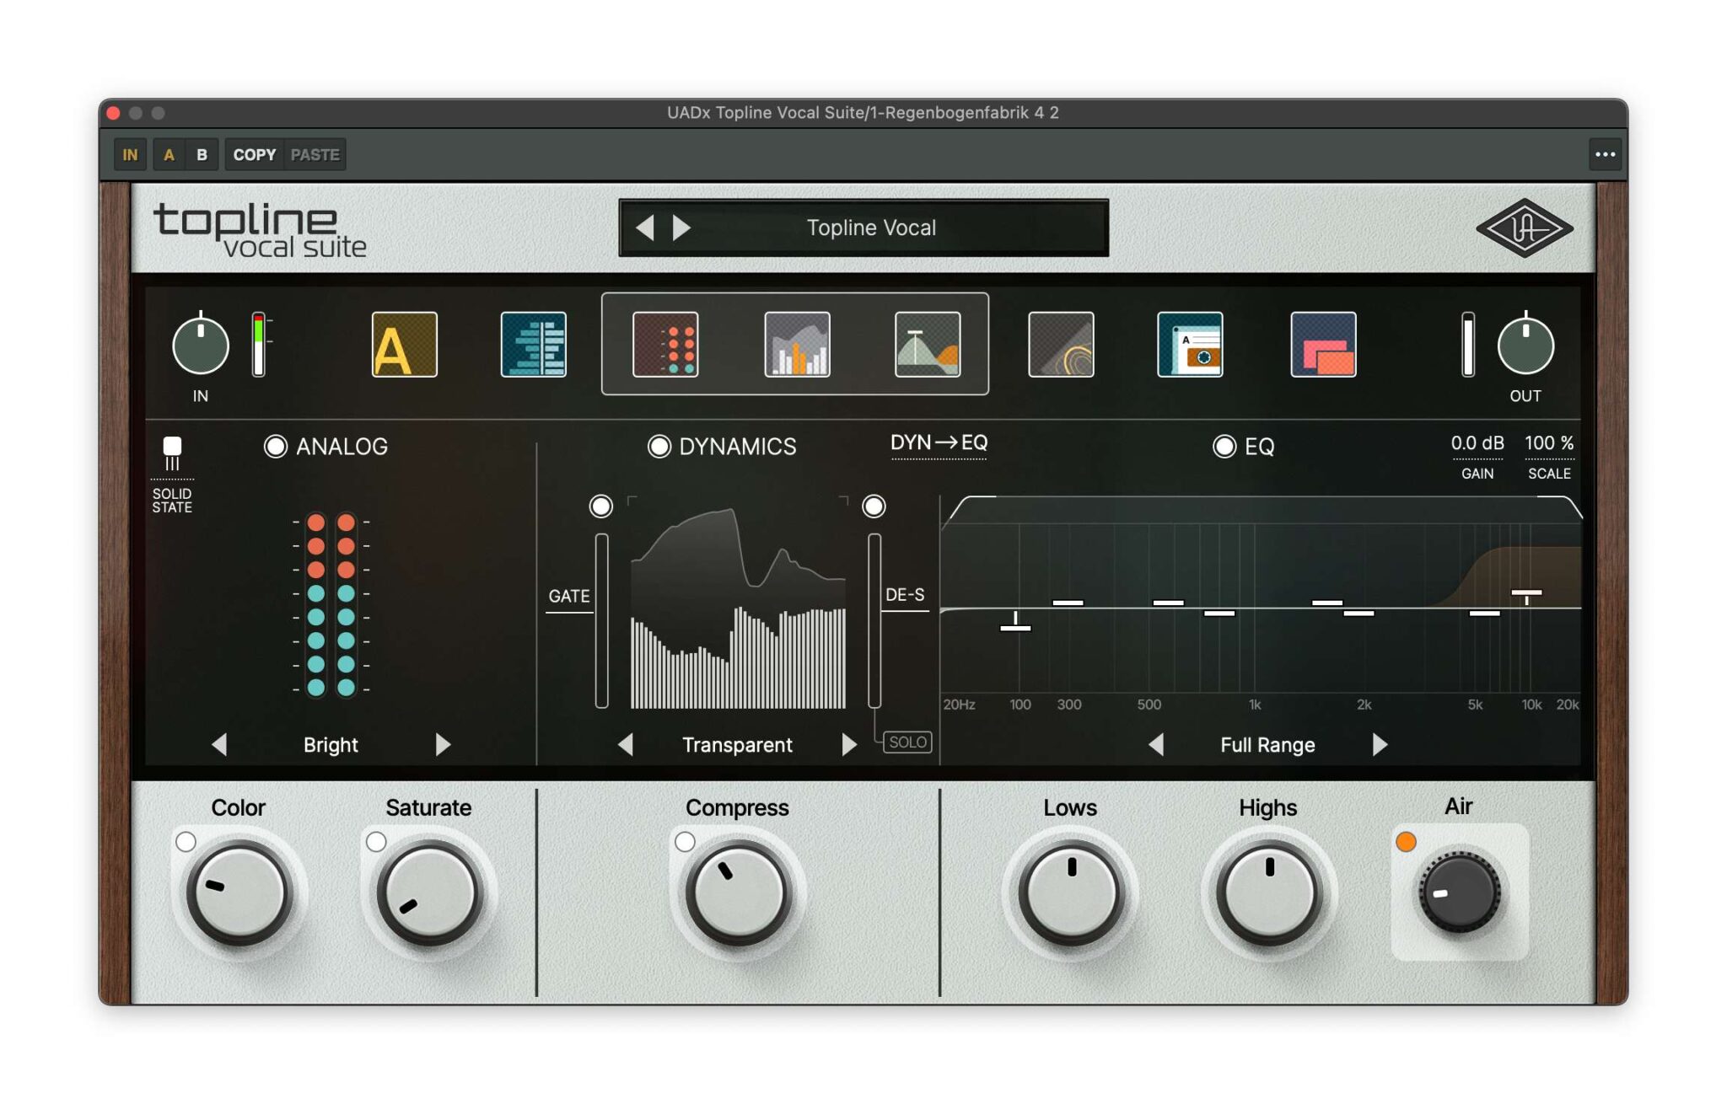Open the plugin settings menu via ellipsis
Screen dimensions: 1727x1104
point(1606,154)
